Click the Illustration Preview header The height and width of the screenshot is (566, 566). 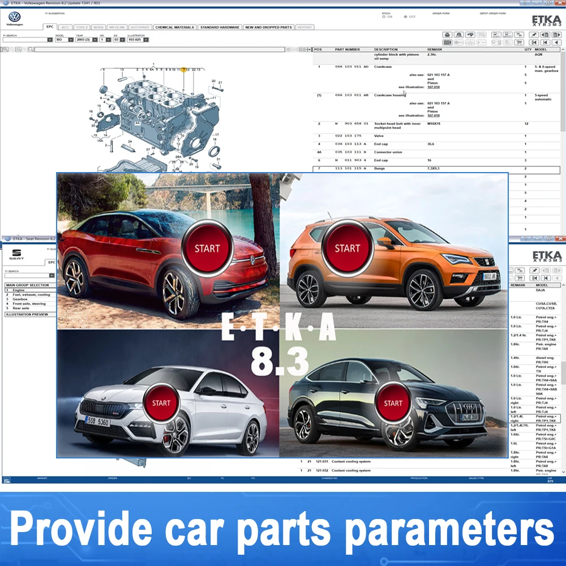[x=30, y=314]
